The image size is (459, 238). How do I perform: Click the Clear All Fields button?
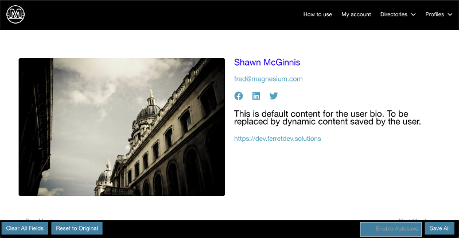(25, 229)
